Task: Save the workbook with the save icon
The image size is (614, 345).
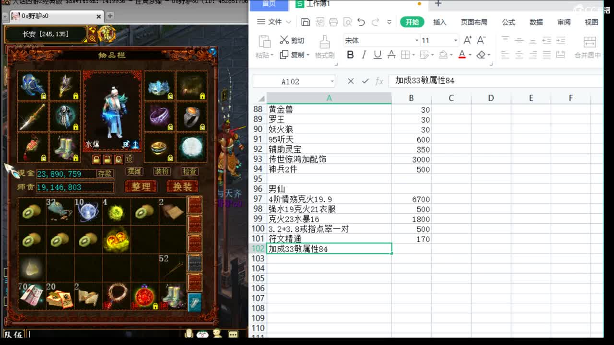Action: pos(306,22)
